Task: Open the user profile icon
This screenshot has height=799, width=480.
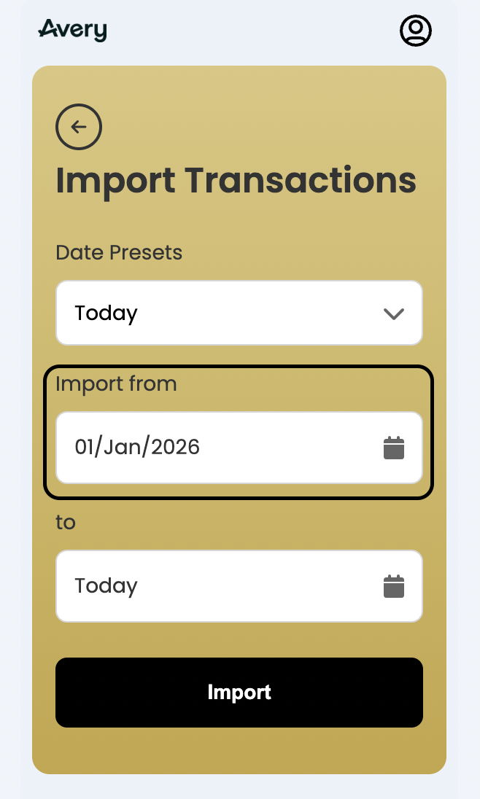Action: (x=415, y=31)
